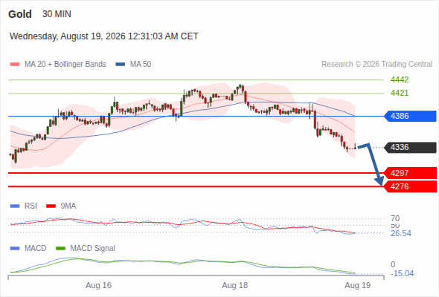
Task: Click the Aug 16 date axis label
Action: click(x=98, y=285)
